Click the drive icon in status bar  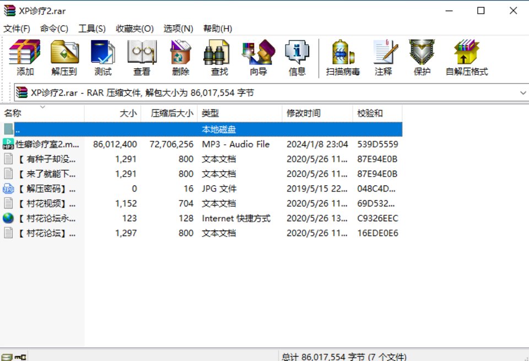(x=7, y=357)
